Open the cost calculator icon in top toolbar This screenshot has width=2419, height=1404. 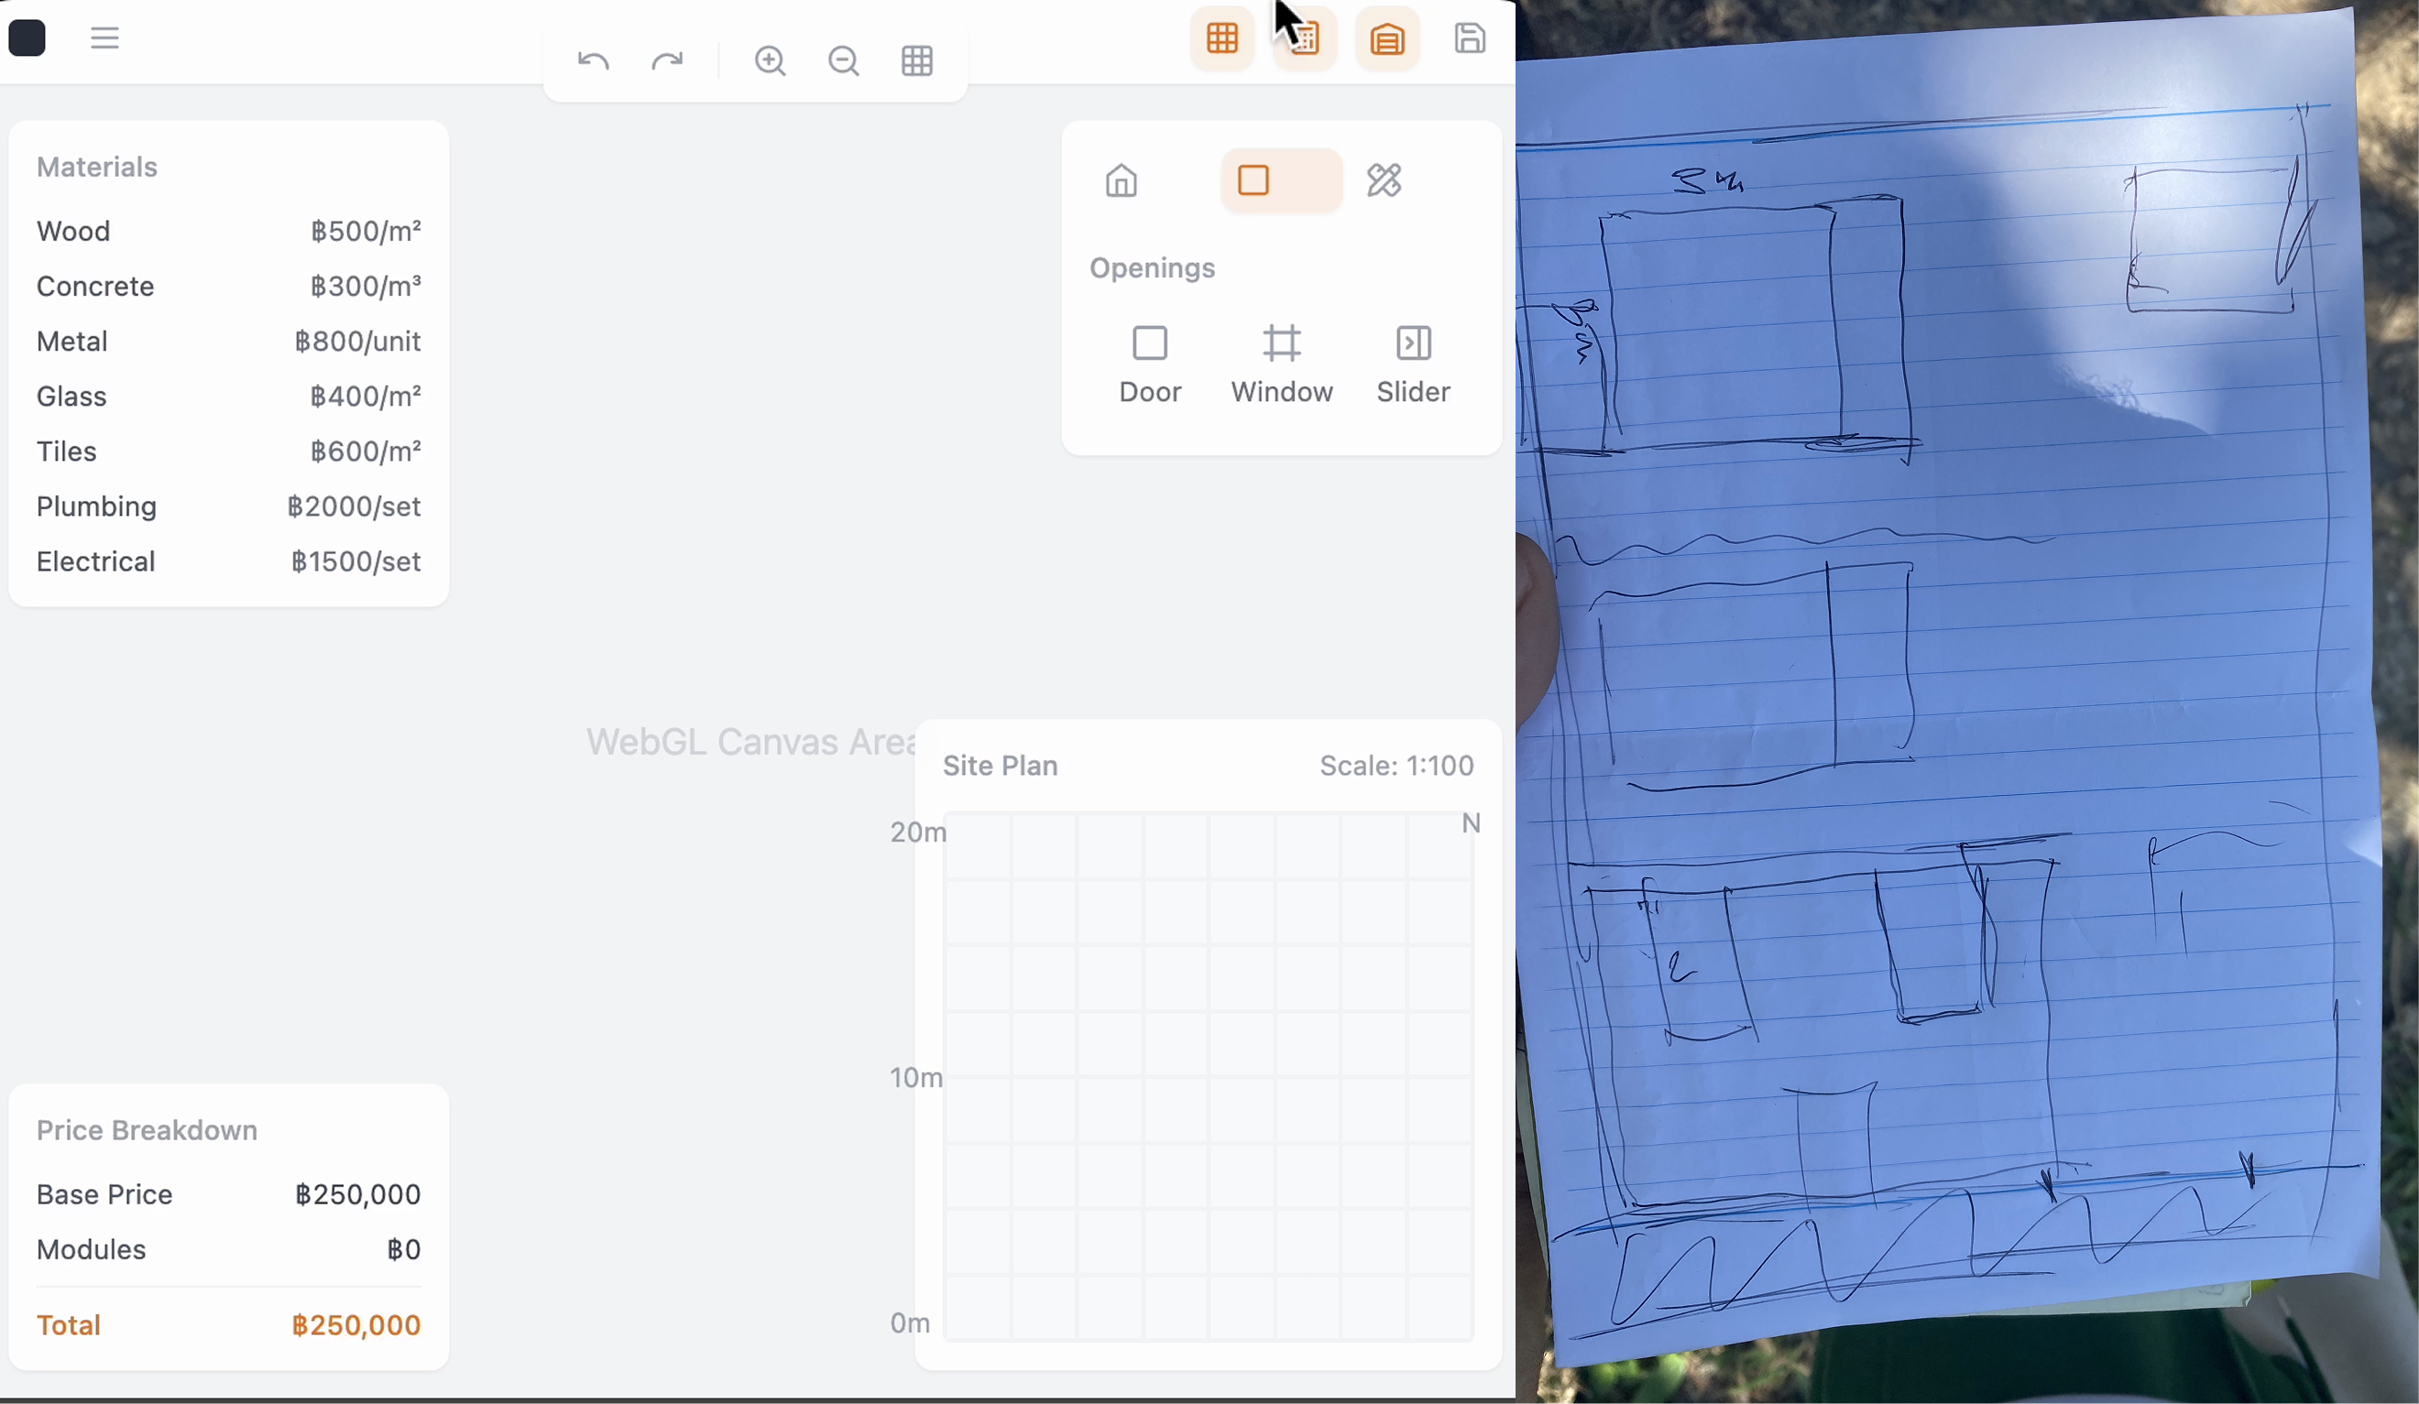(1305, 38)
